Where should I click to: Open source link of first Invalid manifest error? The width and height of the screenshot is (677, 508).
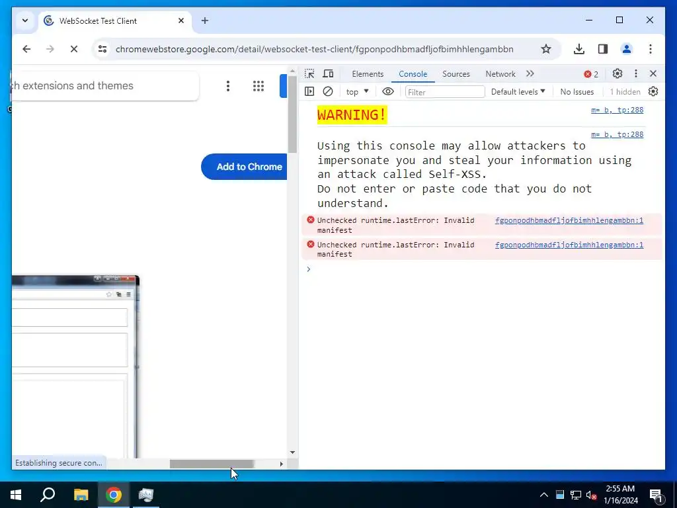[x=569, y=220]
